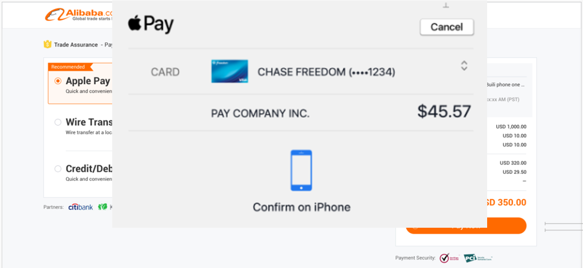Choose the CHASE FREEDOM card entry

point(326,72)
